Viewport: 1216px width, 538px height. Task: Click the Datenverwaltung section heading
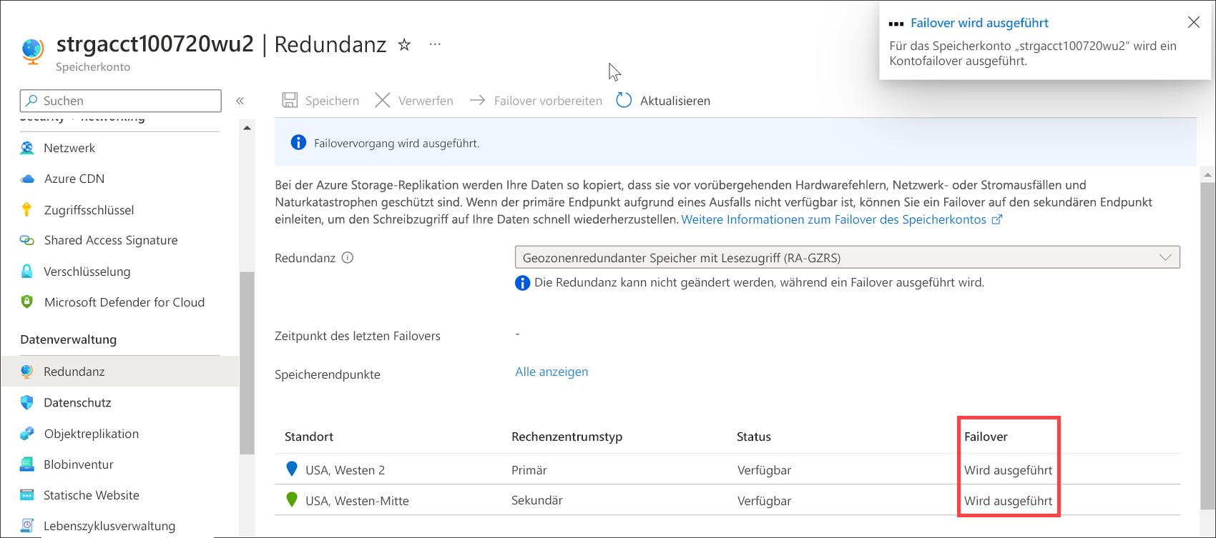(x=68, y=339)
